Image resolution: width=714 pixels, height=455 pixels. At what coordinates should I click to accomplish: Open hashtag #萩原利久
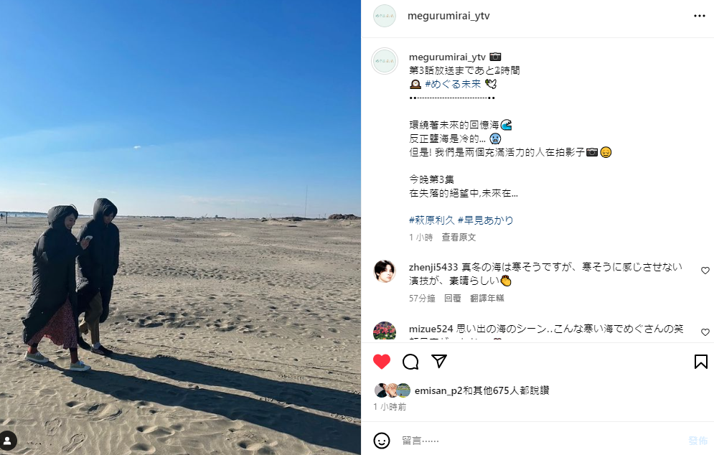click(432, 220)
